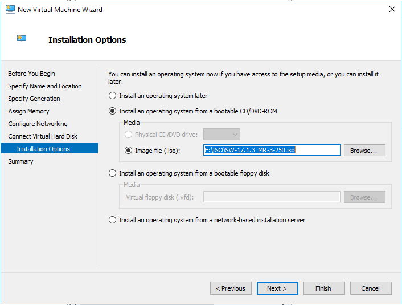The width and height of the screenshot is (402, 305).
Task: Jump to Connect Virtual Hard Disk step
Action: click(x=43, y=136)
